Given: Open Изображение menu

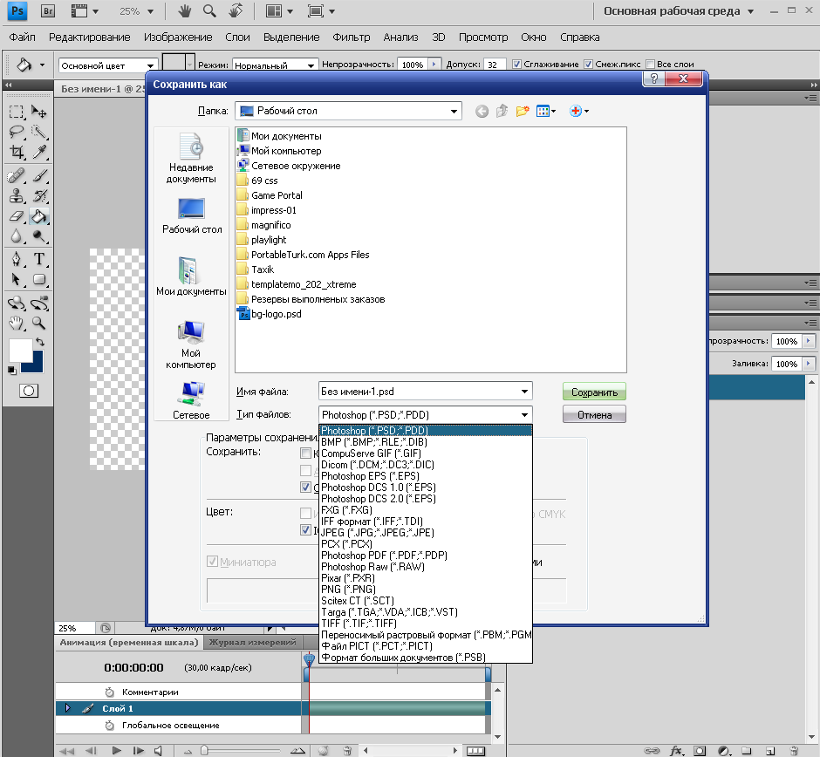Looking at the screenshot, I should 178,38.
